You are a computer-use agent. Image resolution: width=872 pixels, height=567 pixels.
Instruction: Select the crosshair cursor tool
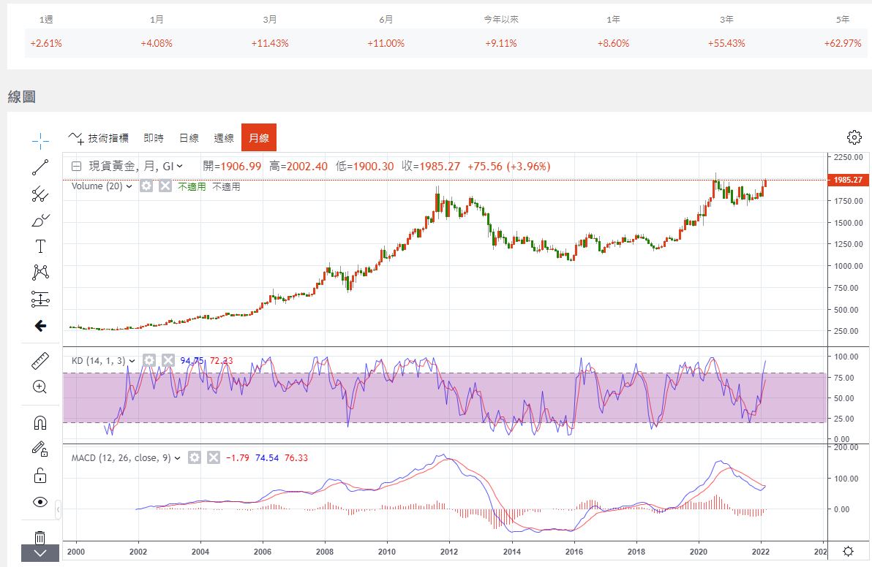pyautogui.click(x=40, y=139)
